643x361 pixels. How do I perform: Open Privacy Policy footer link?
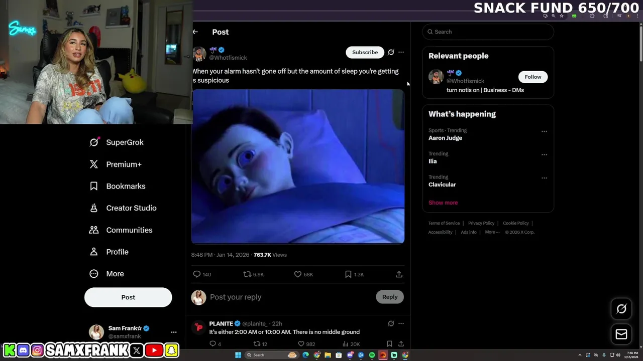[481, 223]
